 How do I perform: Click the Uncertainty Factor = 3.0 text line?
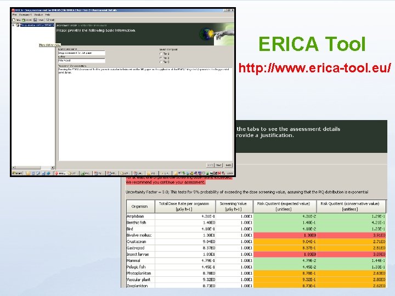tap(247, 192)
